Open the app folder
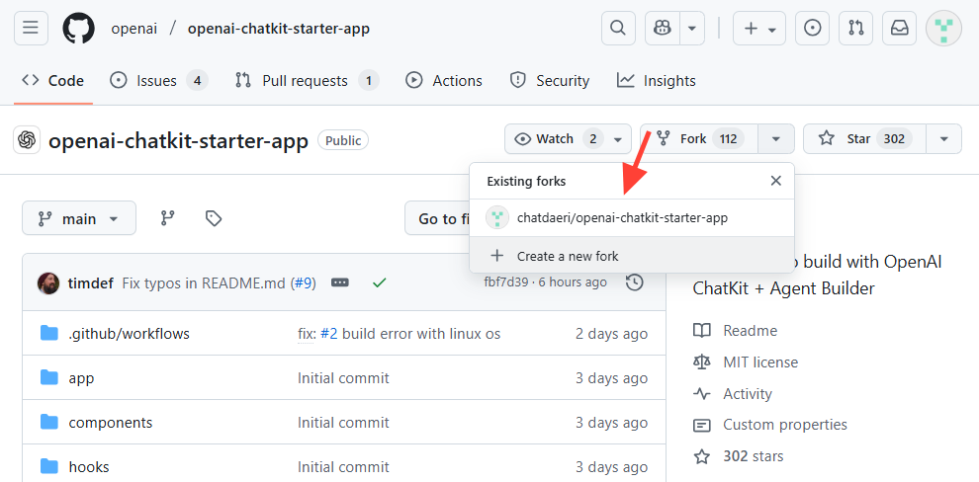 (81, 378)
